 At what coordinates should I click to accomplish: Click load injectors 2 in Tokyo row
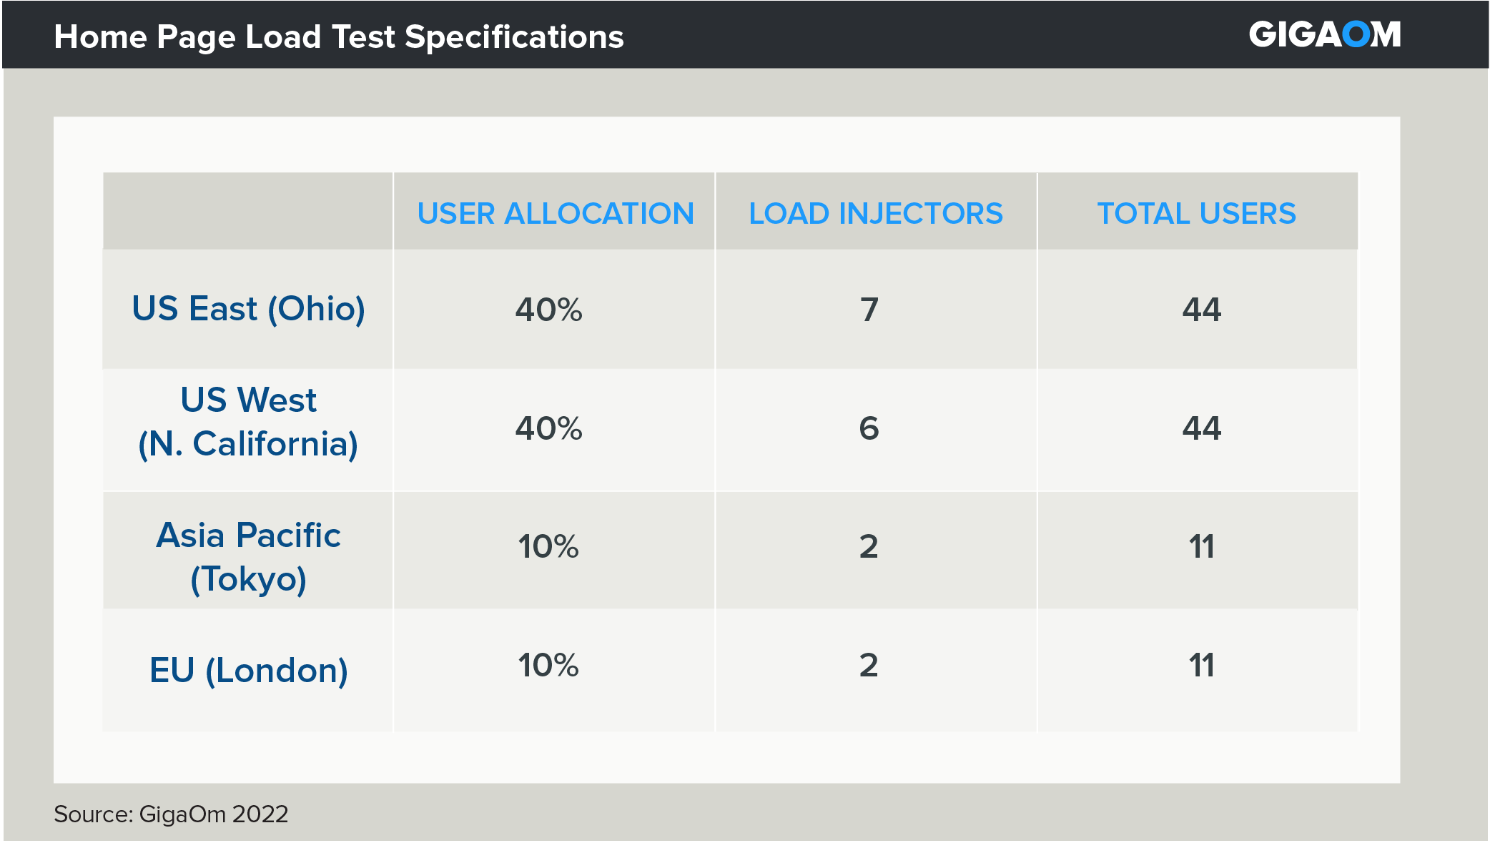point(869,547)
